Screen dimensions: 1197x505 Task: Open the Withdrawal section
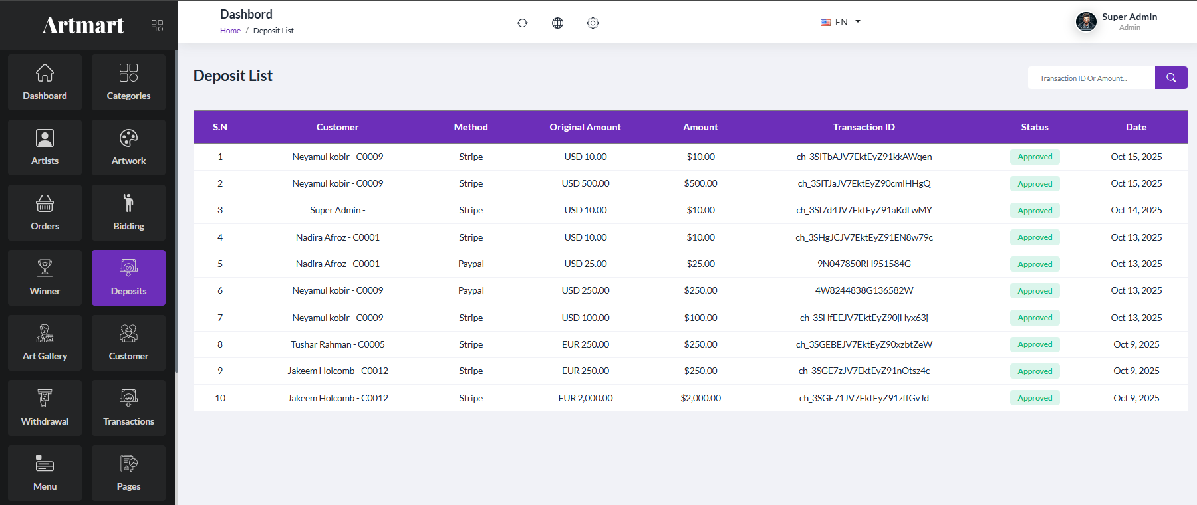(x=45, y=408)
